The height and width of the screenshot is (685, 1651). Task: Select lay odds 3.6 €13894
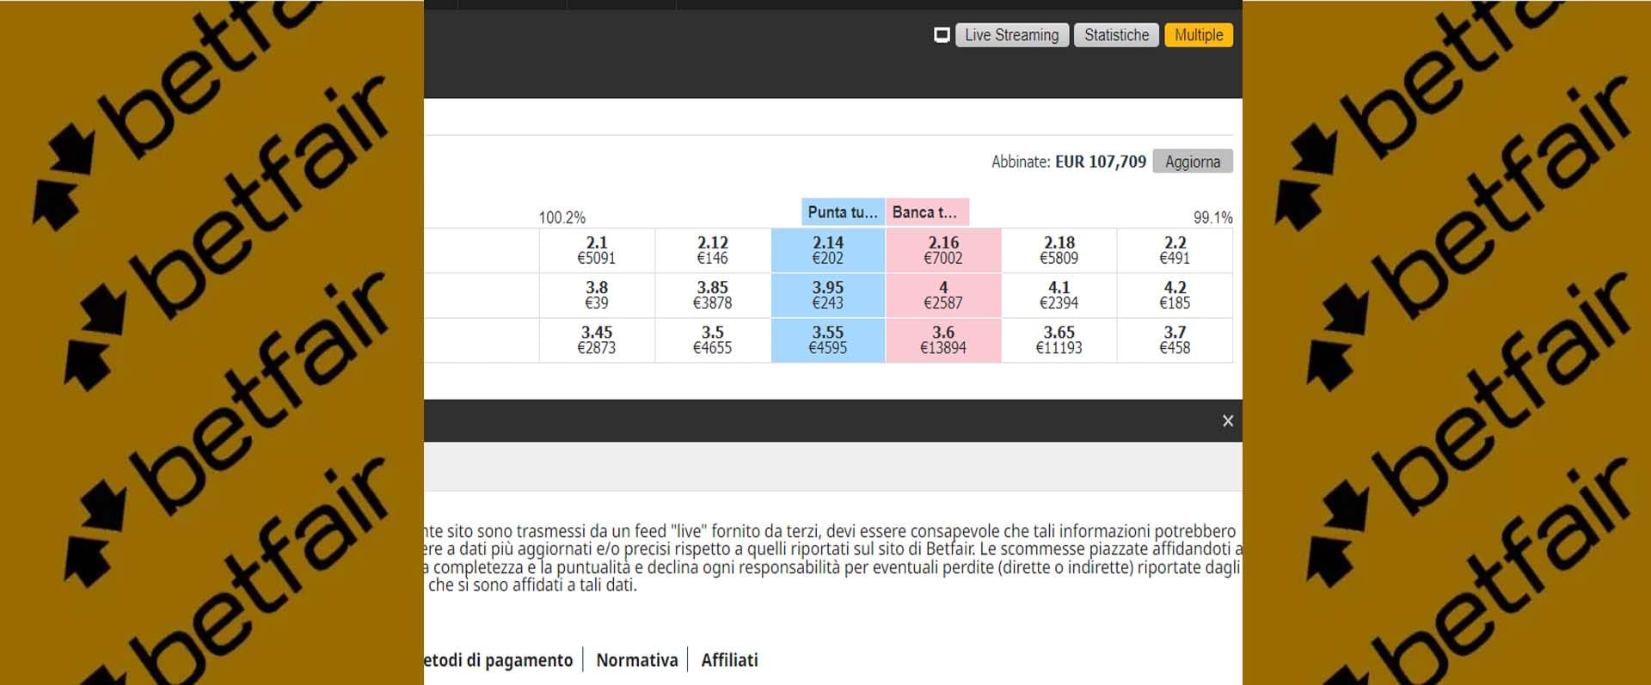[943, 340]
